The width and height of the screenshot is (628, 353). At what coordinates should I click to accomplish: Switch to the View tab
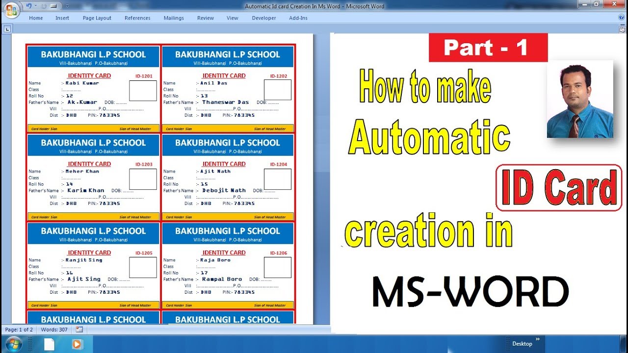[233, 18]
